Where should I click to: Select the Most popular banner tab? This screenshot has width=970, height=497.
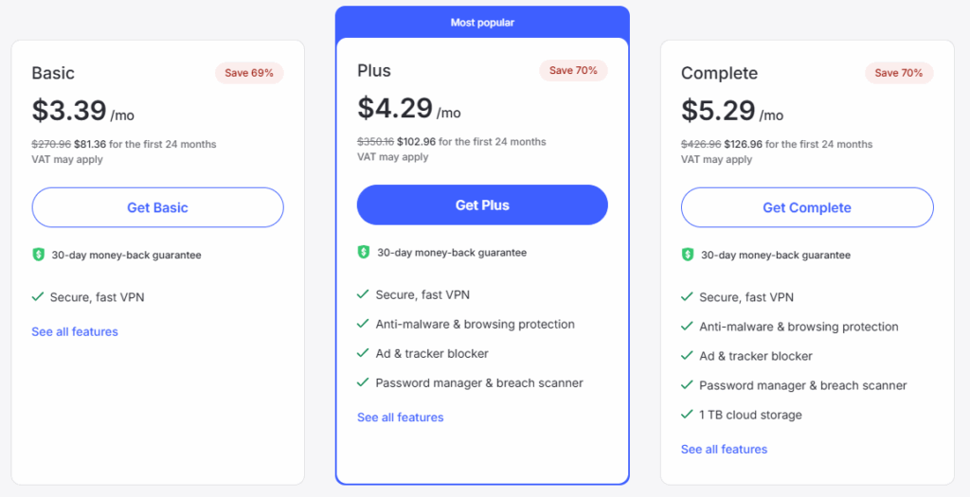coord(482,22)
